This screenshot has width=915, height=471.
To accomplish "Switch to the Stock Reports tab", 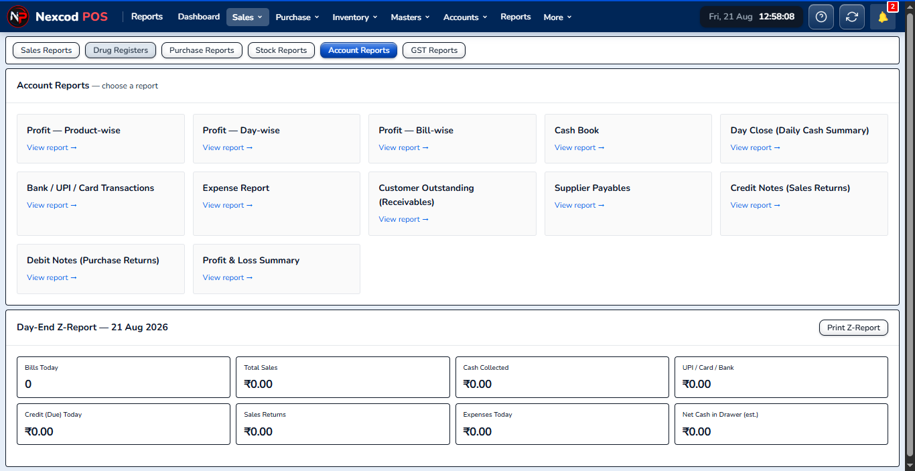I will pos(281,50).
